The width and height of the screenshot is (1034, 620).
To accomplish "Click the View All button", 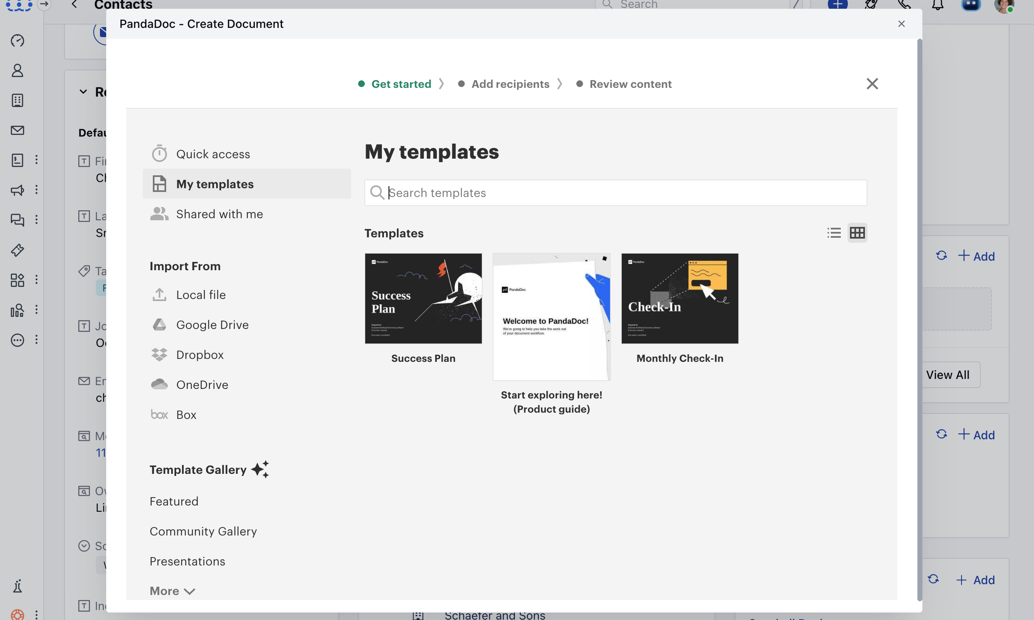I will [x=947, y=375].
